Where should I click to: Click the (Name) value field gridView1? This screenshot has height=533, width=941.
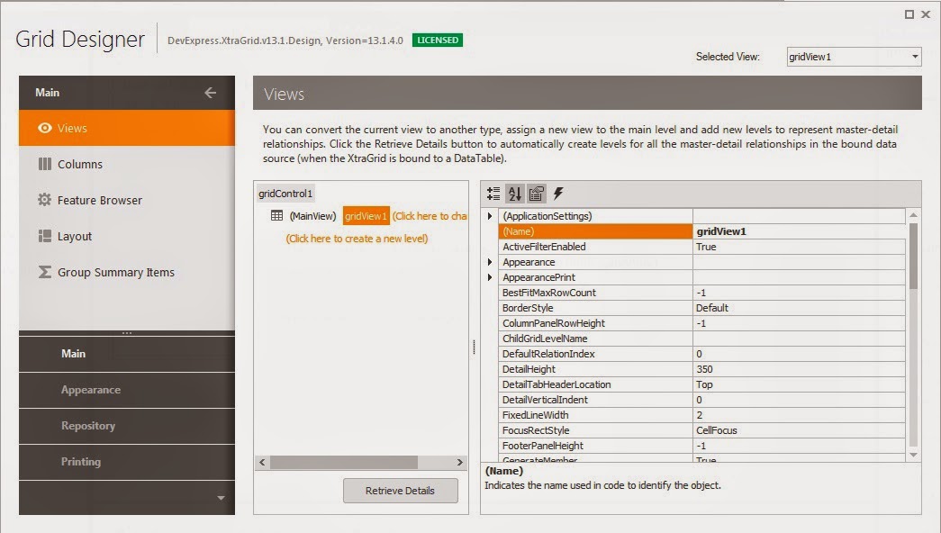799,231
